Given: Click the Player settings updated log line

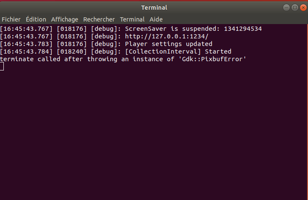Looking at the screenshot, I should point(106,44).
